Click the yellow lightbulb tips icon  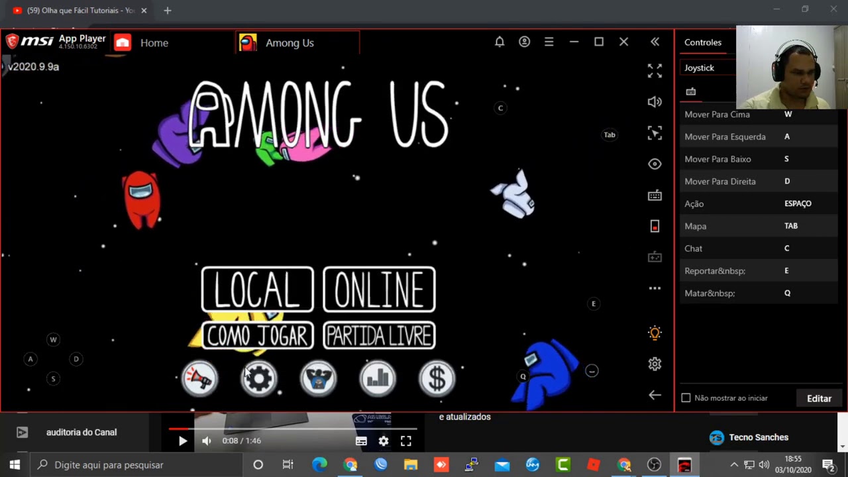[x=655, y=333]
